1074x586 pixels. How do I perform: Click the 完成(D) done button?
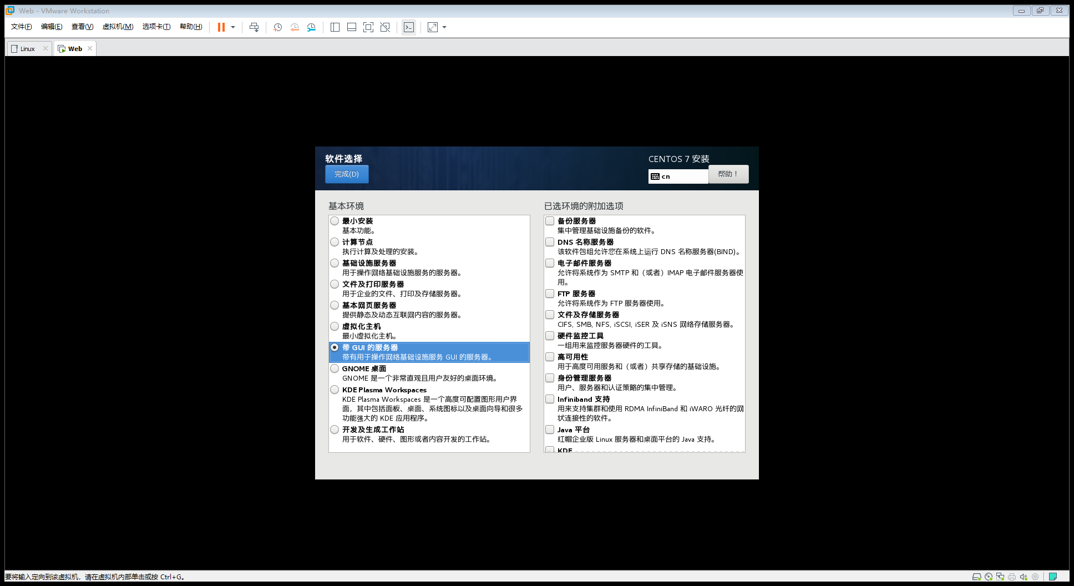click(x=347, y=174)
